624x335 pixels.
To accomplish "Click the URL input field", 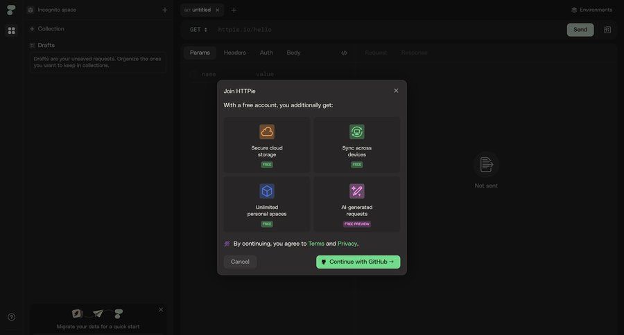I will (x=388, y=30).
